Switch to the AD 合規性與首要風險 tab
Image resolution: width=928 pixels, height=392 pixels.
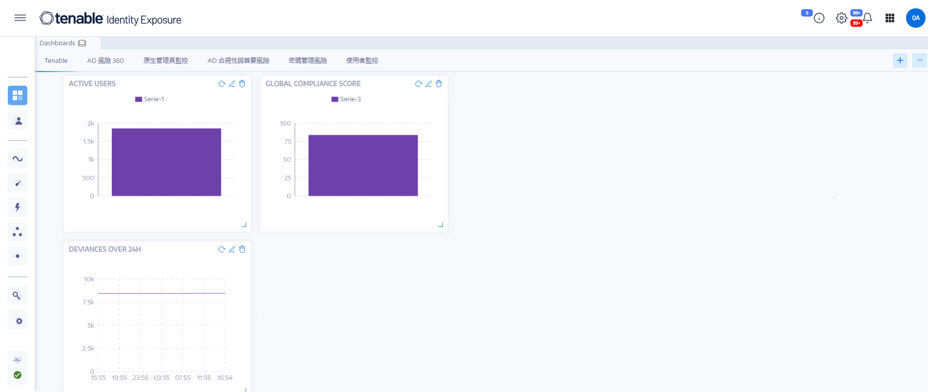coord(238,60)
